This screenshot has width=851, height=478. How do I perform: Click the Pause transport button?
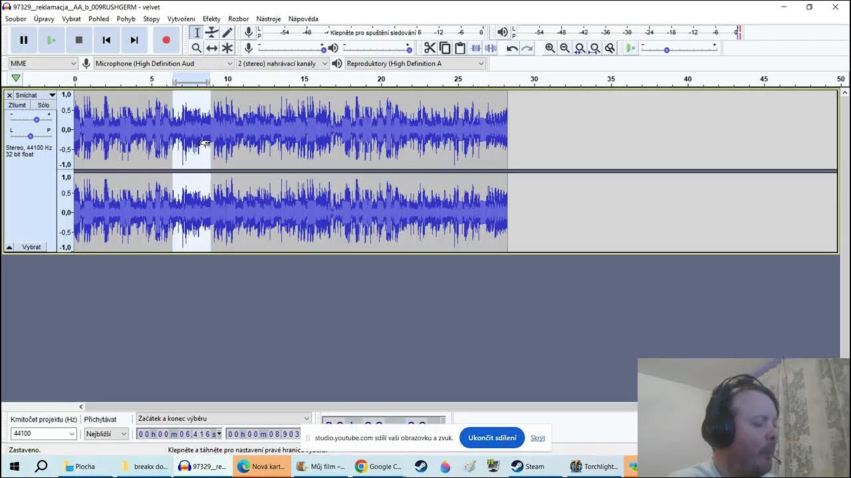tap(24, 40)
